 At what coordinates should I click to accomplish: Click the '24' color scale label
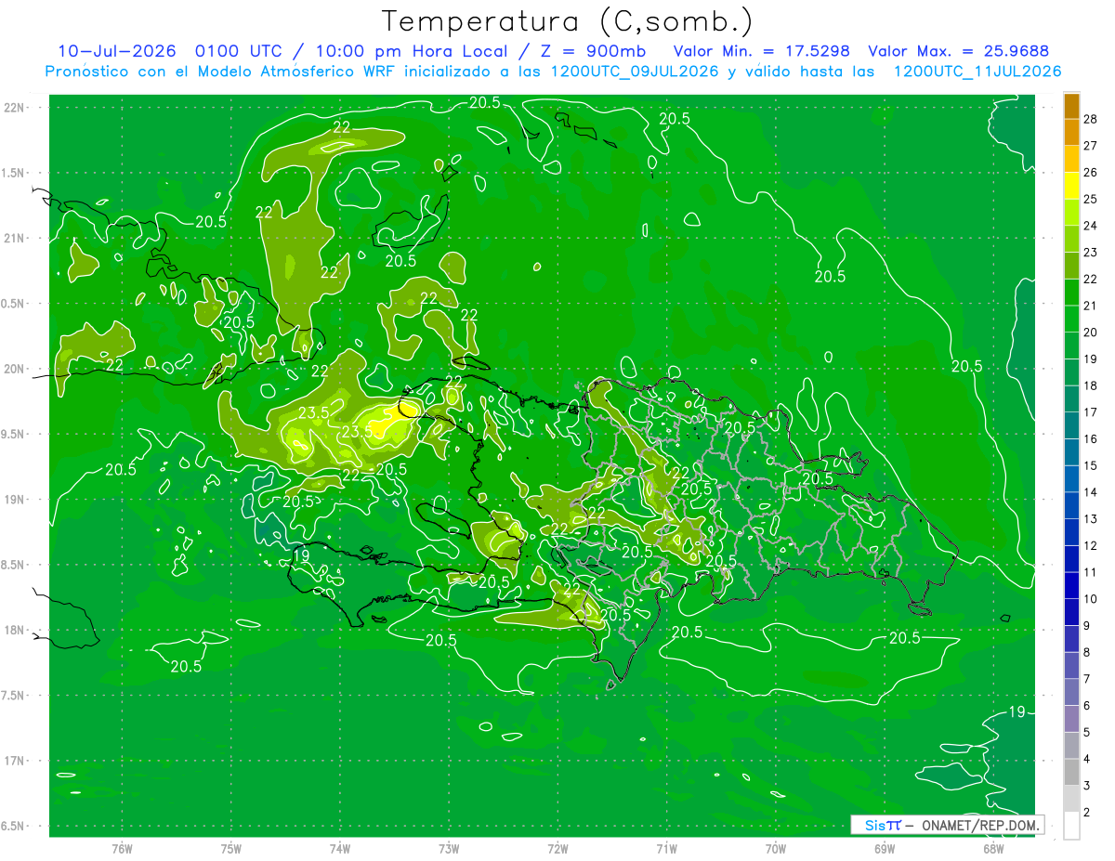click(1091, 226)
